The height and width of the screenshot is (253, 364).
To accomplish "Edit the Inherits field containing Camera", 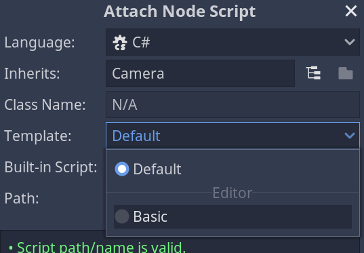I will [x=200, y=73].
